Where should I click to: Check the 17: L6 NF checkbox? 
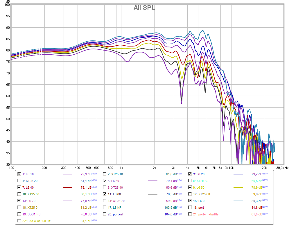tap(105, 208)
